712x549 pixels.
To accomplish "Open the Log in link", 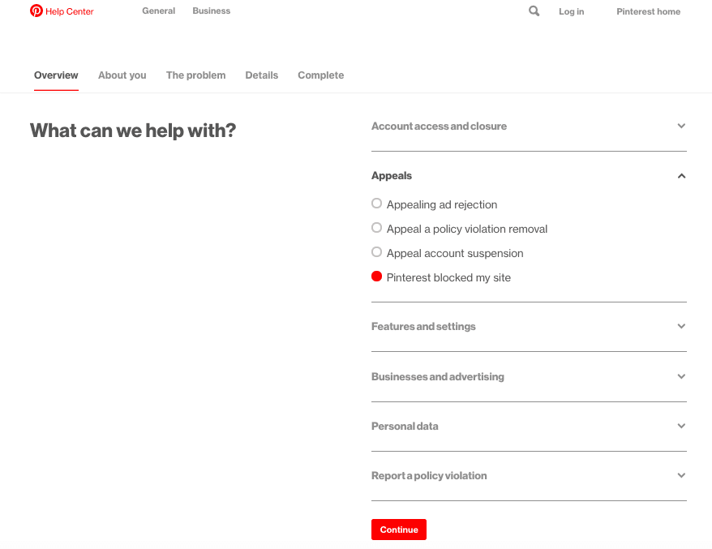I will click(571, 12).
